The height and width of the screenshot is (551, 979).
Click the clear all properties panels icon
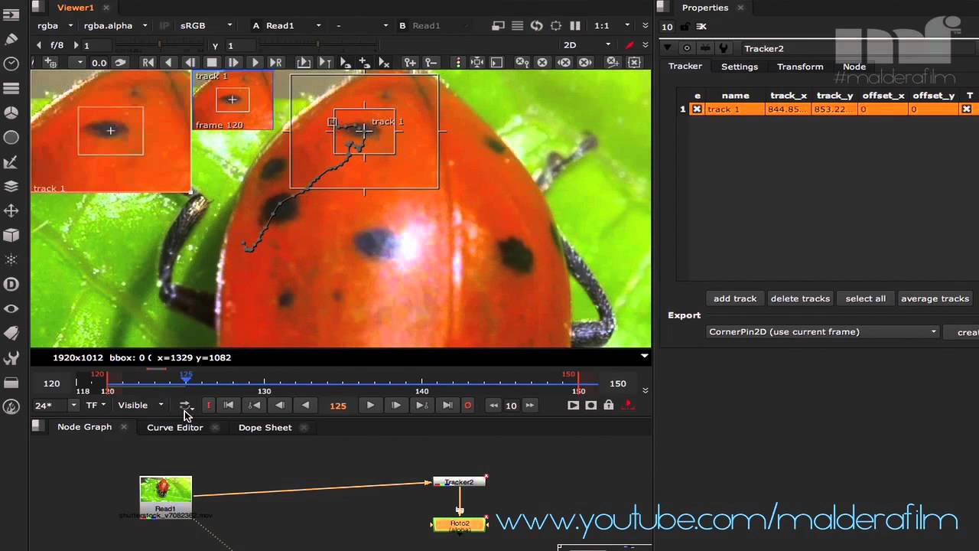tap(702, 27)
